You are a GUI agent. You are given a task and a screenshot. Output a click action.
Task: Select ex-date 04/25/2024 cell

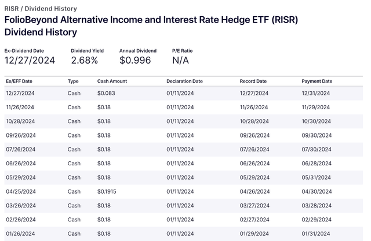point(21,191)
